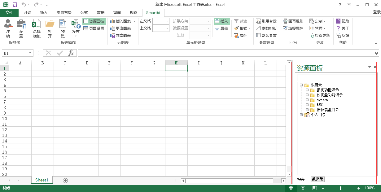Screen dimensions: 381x192
Task: Switch to the 审阅 ribbon tab
Action: (117, 12)
